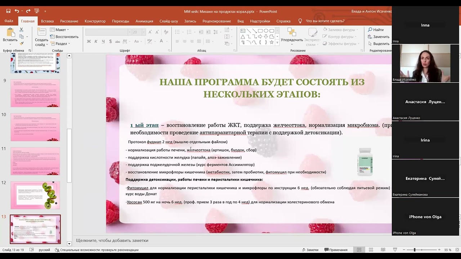Click the zoom in plus button
Viewport: 461px width, 259px height.
pyautogui.click(x=439, y=250)
